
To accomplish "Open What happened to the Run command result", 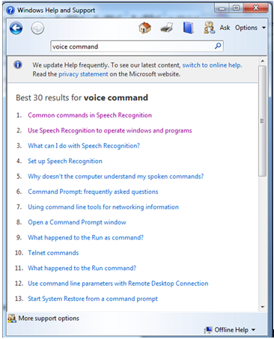I will [82, 268].
